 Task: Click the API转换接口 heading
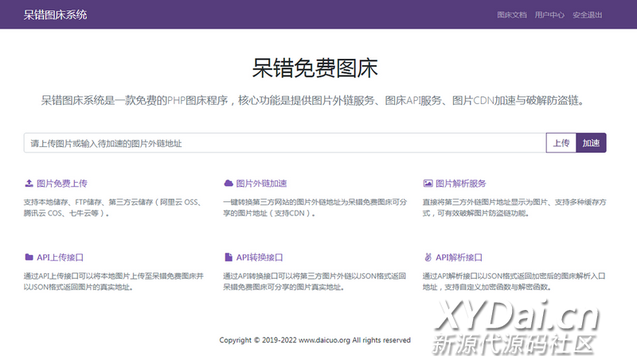pos(260,257)
